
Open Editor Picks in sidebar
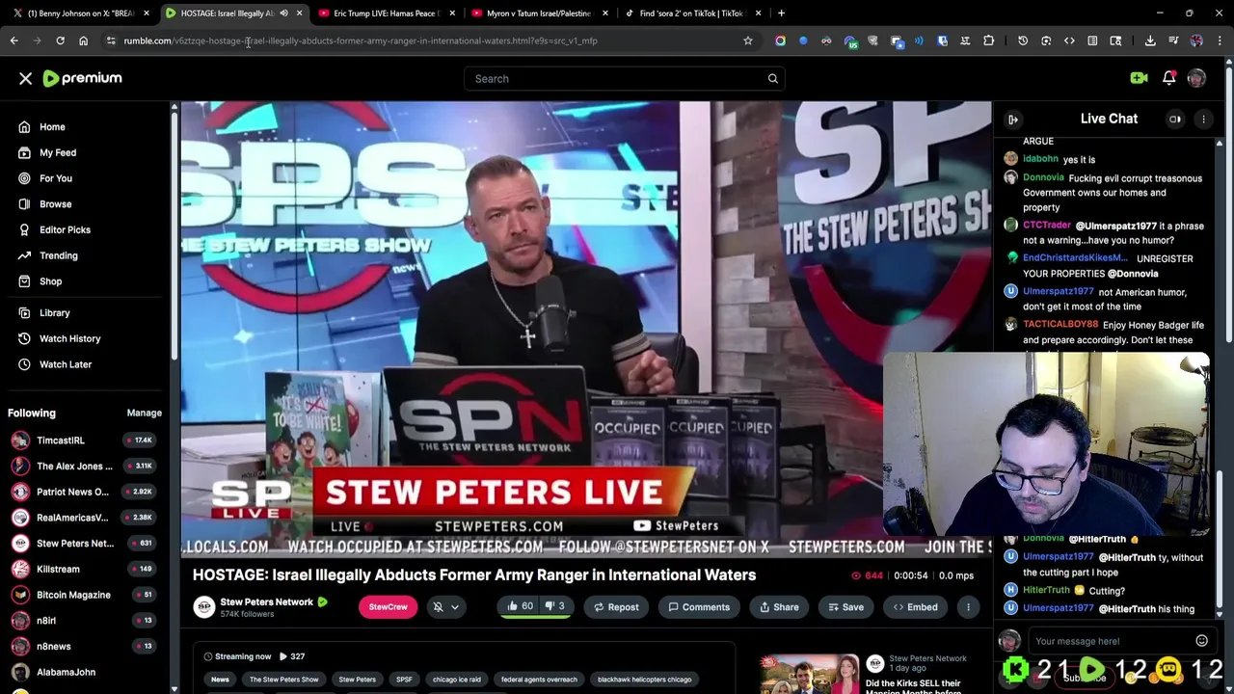65,229
